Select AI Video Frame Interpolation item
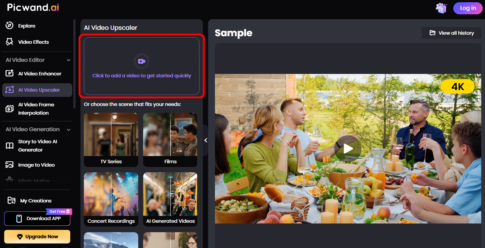The image size is (485, 248). pyautogui.click(x=37, y=109)
